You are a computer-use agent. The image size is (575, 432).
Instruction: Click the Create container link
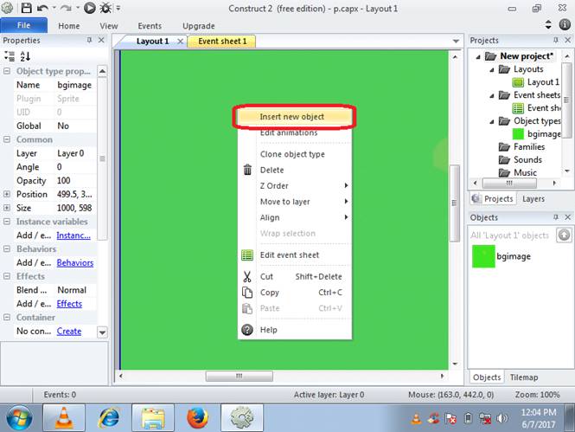[x=69, y=331]
